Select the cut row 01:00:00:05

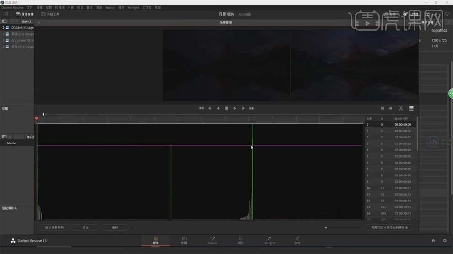pos(391,156)
